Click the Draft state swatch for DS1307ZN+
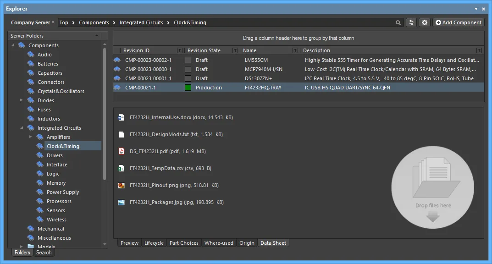 pyautogui.click(x=188, y=78)
